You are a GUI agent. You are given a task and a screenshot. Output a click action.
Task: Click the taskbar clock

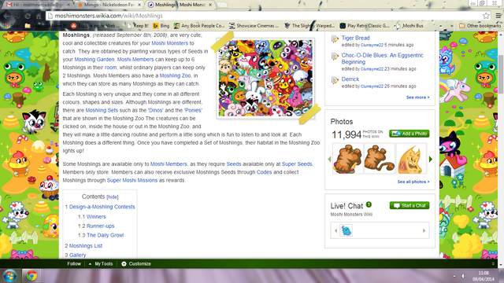click(x=484, y=276)
